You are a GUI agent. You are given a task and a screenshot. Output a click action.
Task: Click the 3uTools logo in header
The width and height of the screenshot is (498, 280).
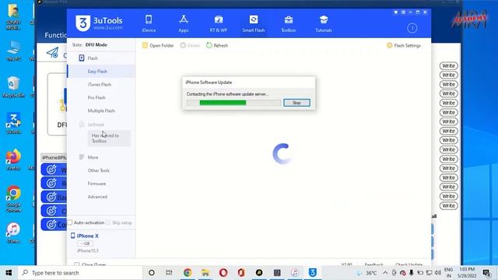click(x=99, y=23)
